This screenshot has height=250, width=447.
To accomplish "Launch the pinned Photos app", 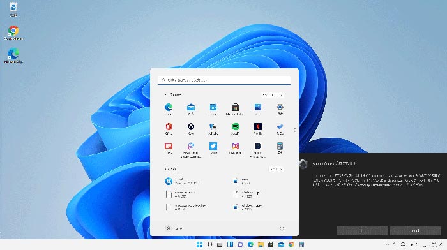I will (x=258, y=109).
